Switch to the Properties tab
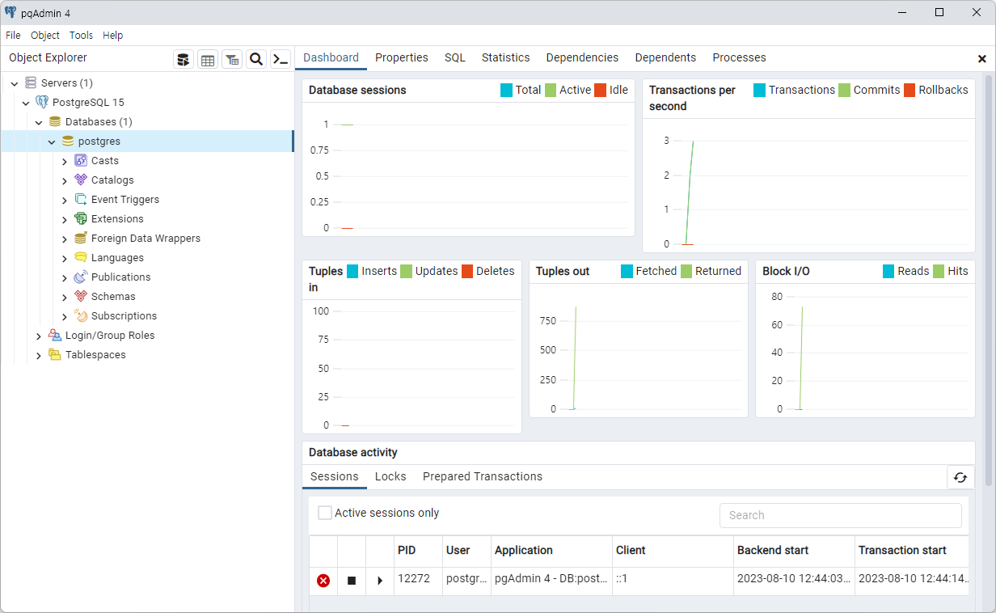Screen dimensions: 996x613 pos(402,58)
